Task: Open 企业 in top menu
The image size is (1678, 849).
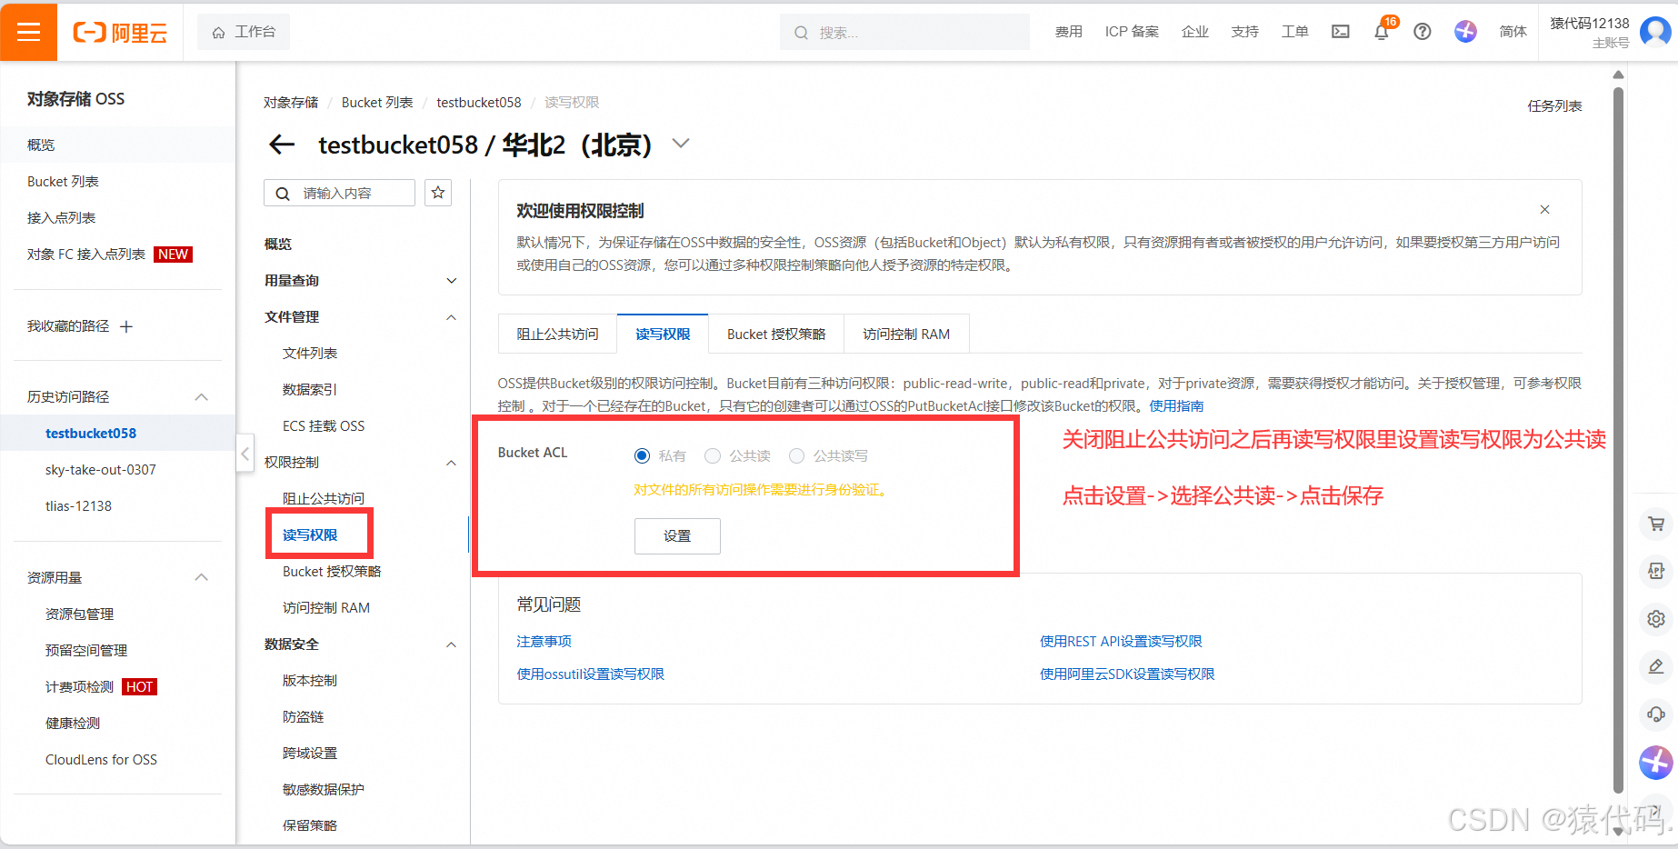Action: click(1195, 32)
